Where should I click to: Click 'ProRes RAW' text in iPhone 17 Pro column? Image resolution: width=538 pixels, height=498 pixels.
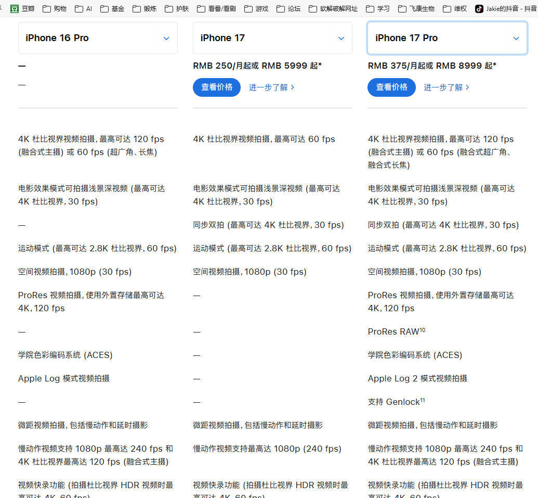pyautogui.click(x=393, y=332)
